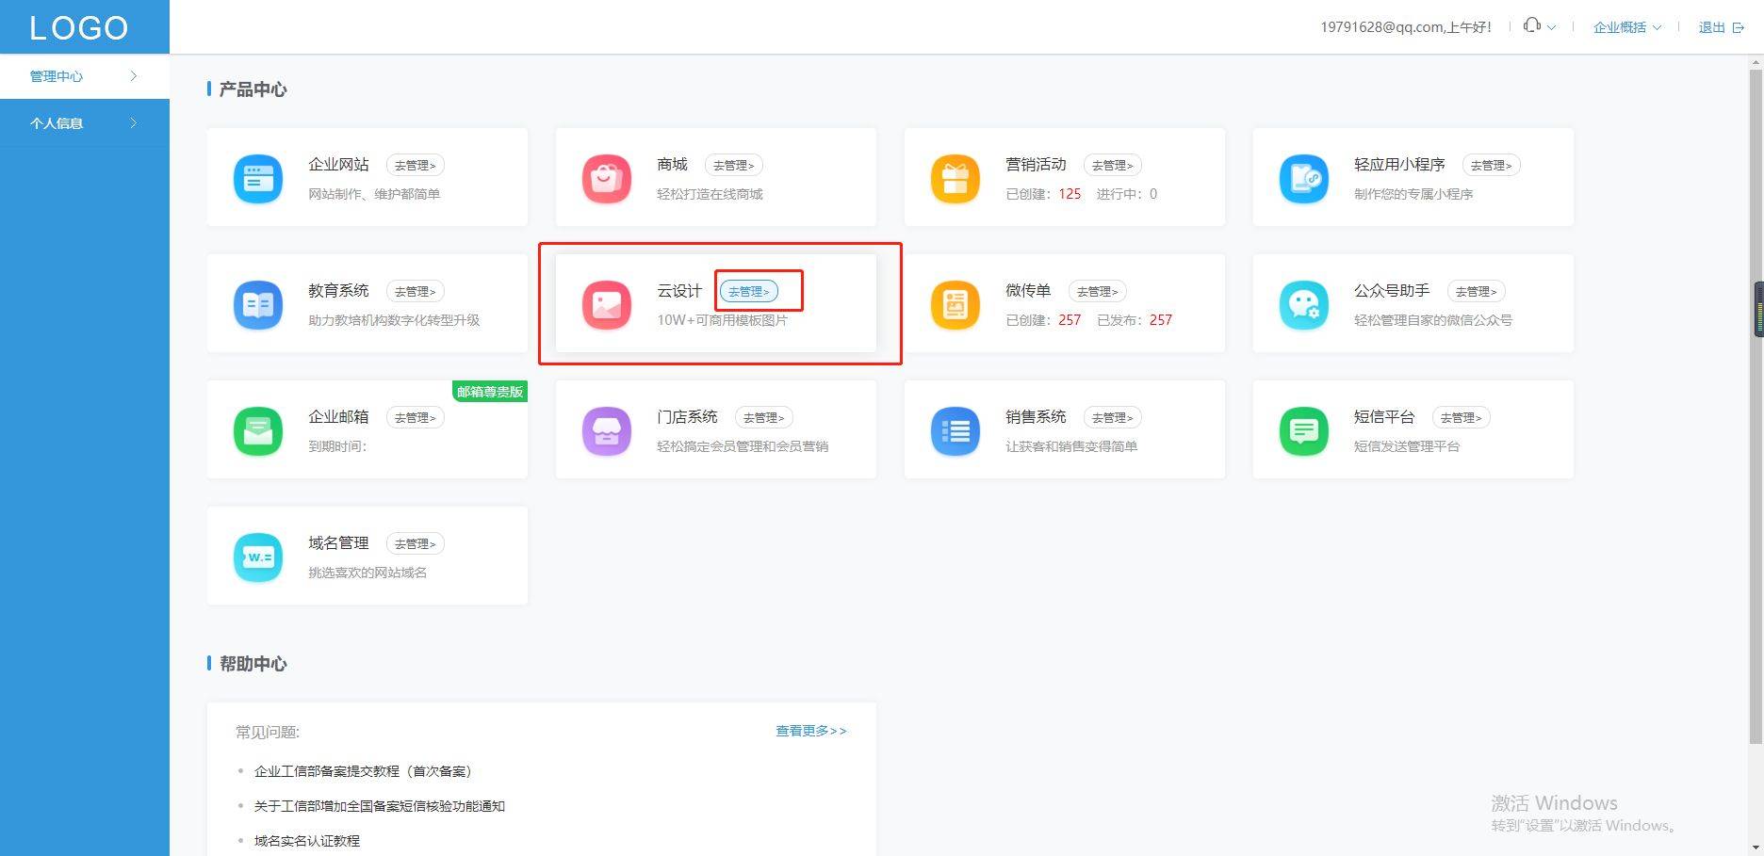Open 去管理 for 企业网站

(x=416, y=165)
